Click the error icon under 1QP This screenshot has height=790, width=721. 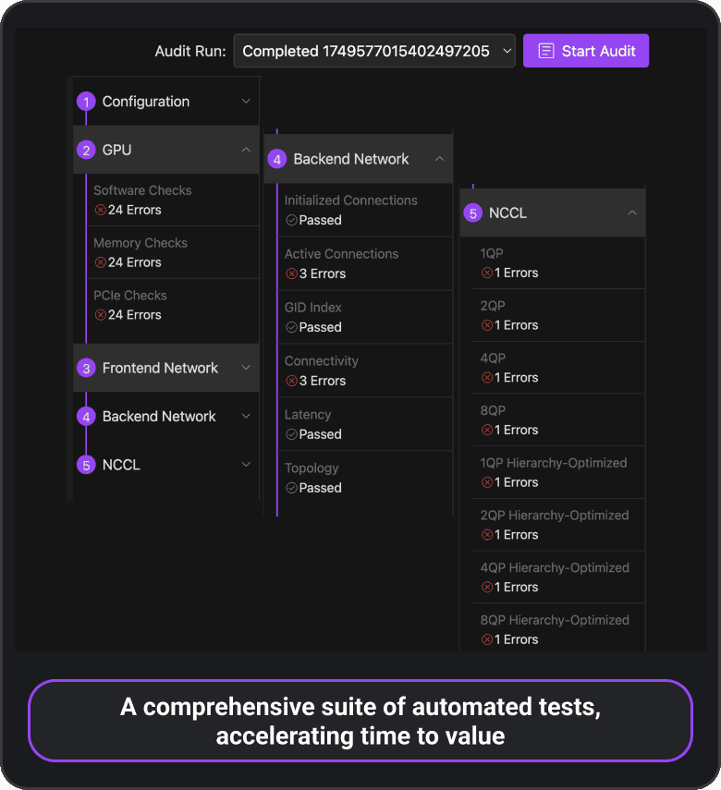tap(487, 273)
